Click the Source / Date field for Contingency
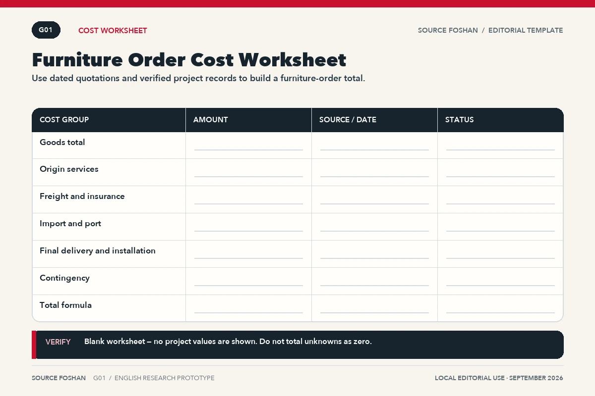This screenshot has width=595, height=396. coord(374,281)
